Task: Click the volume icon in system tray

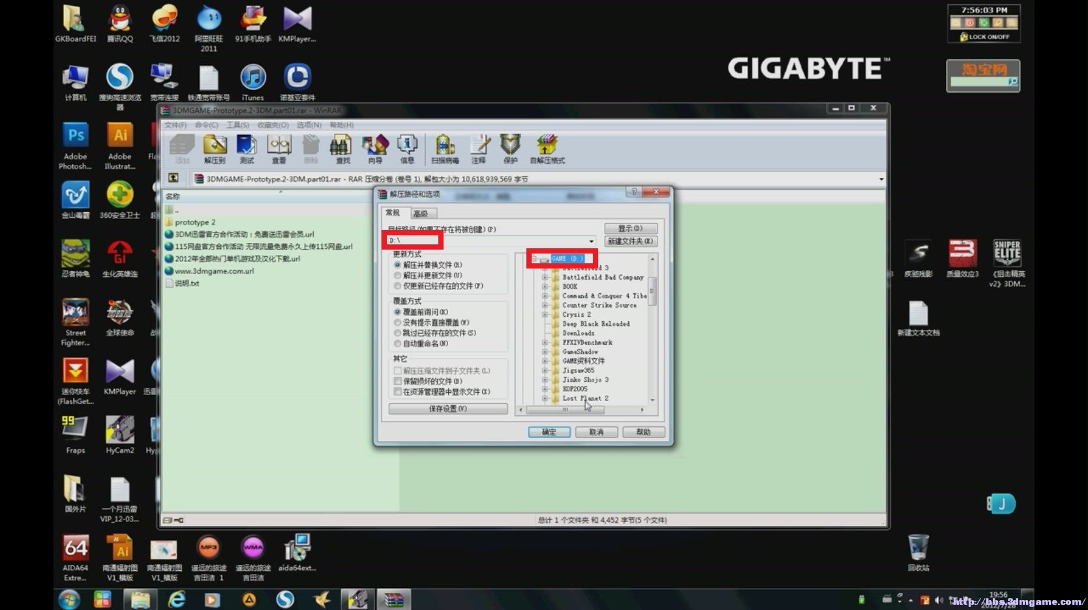Action: 939,600
